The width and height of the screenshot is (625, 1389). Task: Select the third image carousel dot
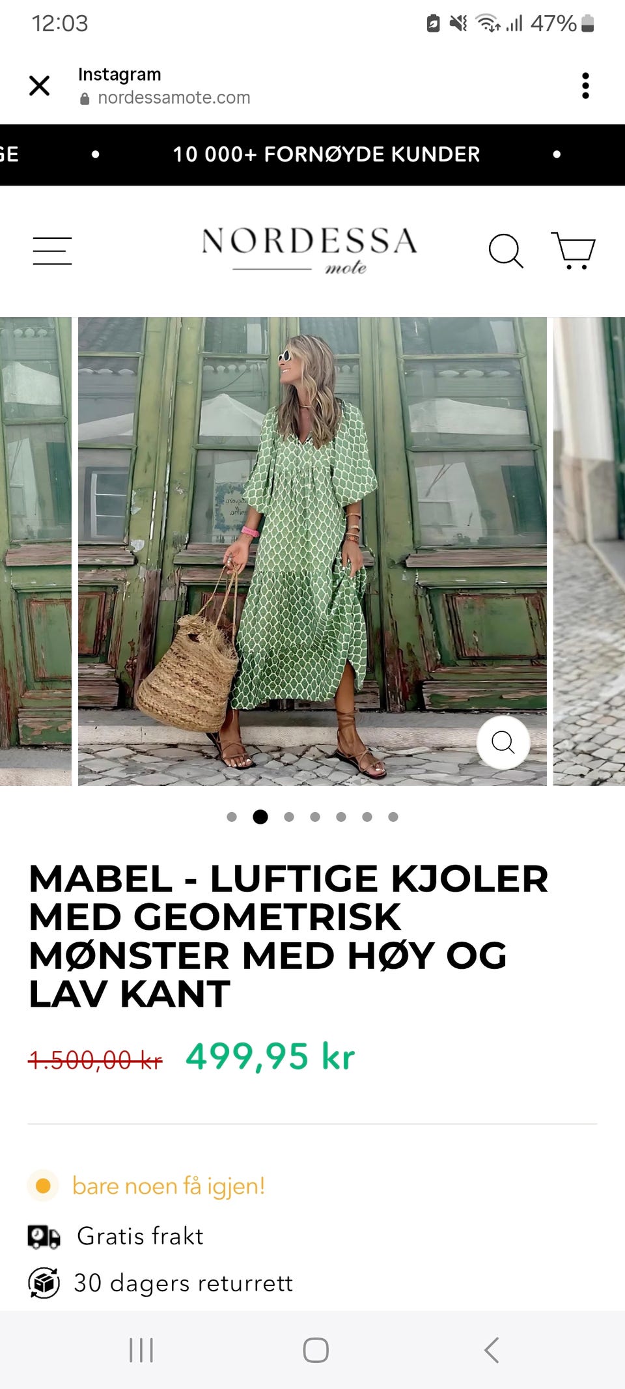[x=289, y=817]
